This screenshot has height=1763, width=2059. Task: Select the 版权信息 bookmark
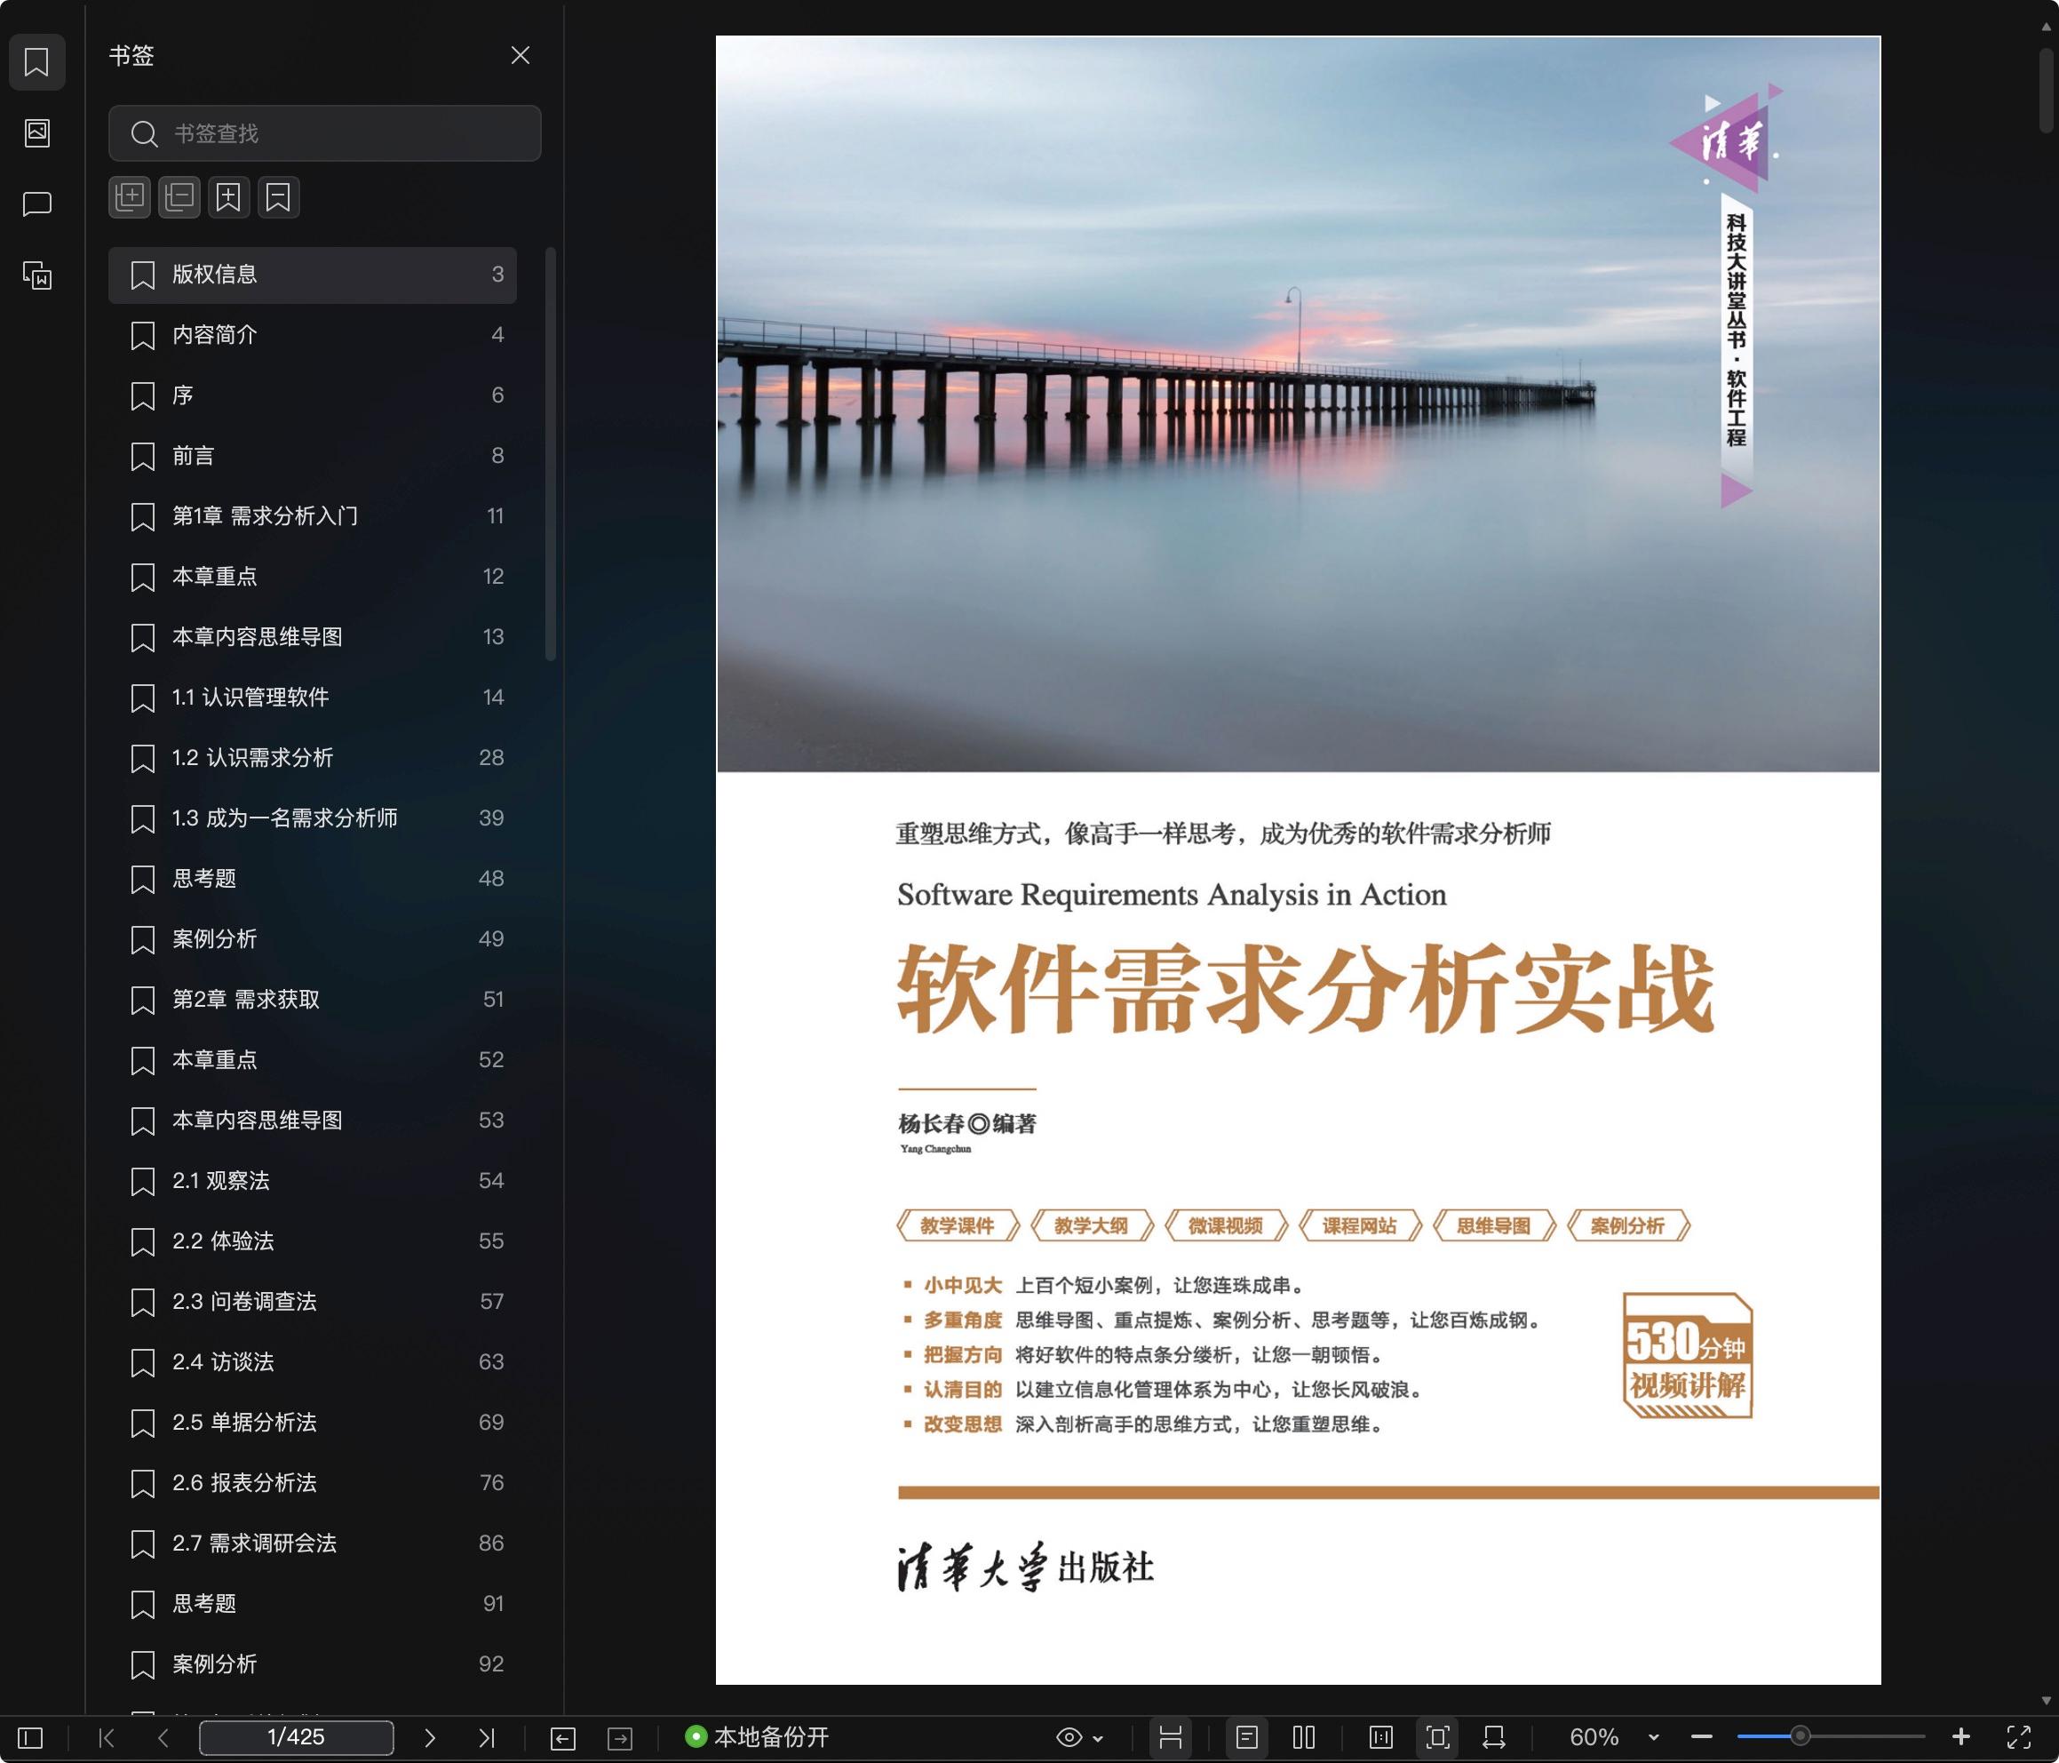[x=312, y=275]
